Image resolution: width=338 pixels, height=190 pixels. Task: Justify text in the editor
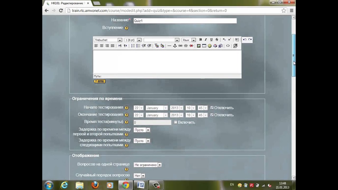click(x=112, y=46)
